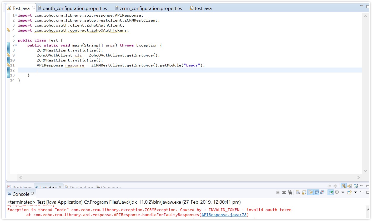Toggle Scroll Lock in Console toolbar

(304, 193)
